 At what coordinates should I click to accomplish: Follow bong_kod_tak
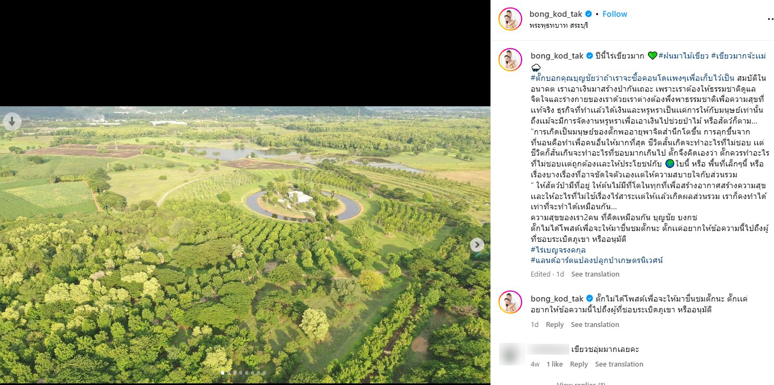coord(615,14)
